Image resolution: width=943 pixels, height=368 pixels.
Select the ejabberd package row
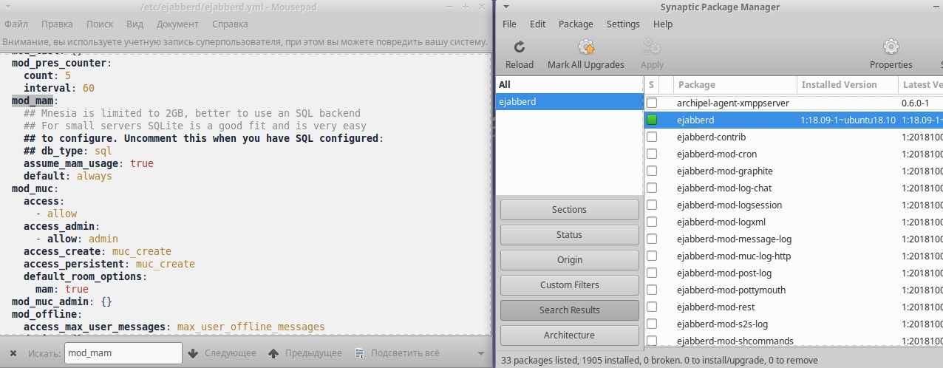coord(794,120)
